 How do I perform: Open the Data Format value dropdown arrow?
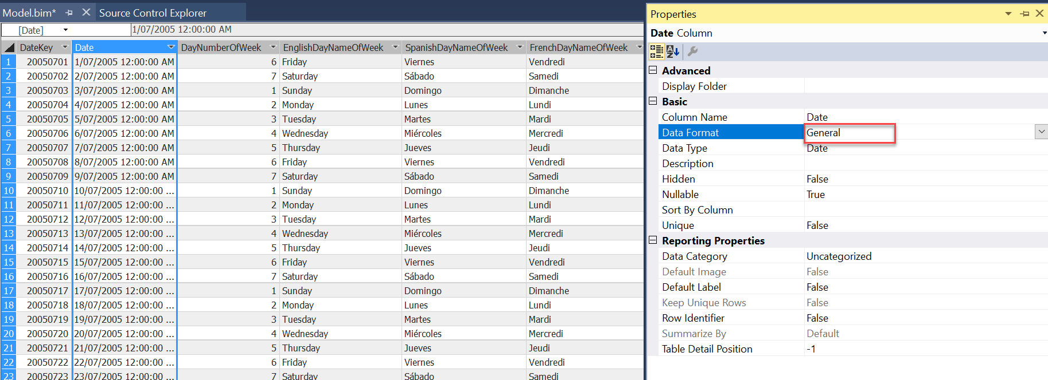pos(1042,132)
